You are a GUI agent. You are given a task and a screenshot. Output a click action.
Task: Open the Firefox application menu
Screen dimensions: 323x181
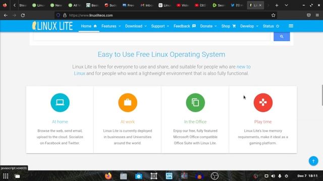click(317, 15)
